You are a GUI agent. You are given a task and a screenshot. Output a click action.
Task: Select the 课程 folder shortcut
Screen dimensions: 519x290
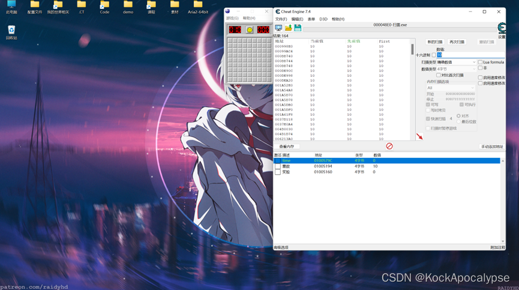(151, 7)
